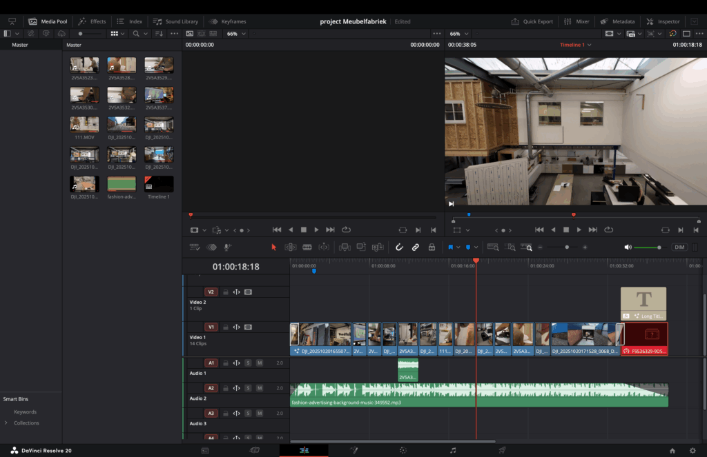Open the Deliver rocket page

click(502, 450)
